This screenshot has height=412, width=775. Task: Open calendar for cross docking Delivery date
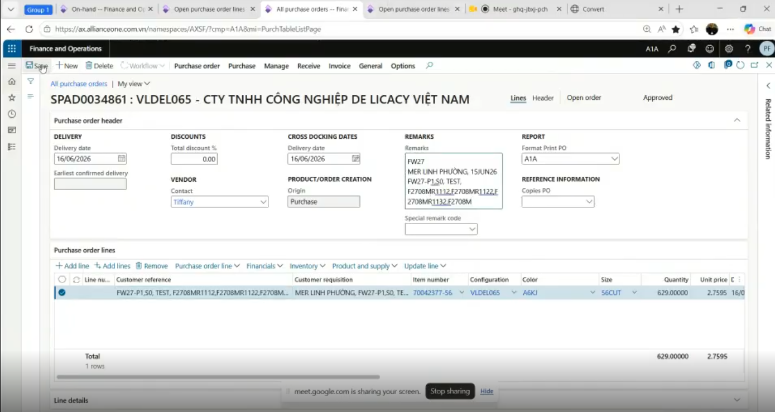coord(355,159)
